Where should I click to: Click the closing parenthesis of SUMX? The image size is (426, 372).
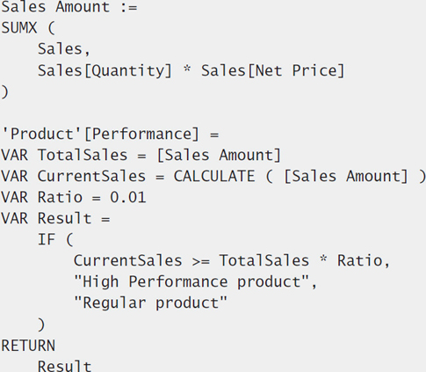[5, 92]
